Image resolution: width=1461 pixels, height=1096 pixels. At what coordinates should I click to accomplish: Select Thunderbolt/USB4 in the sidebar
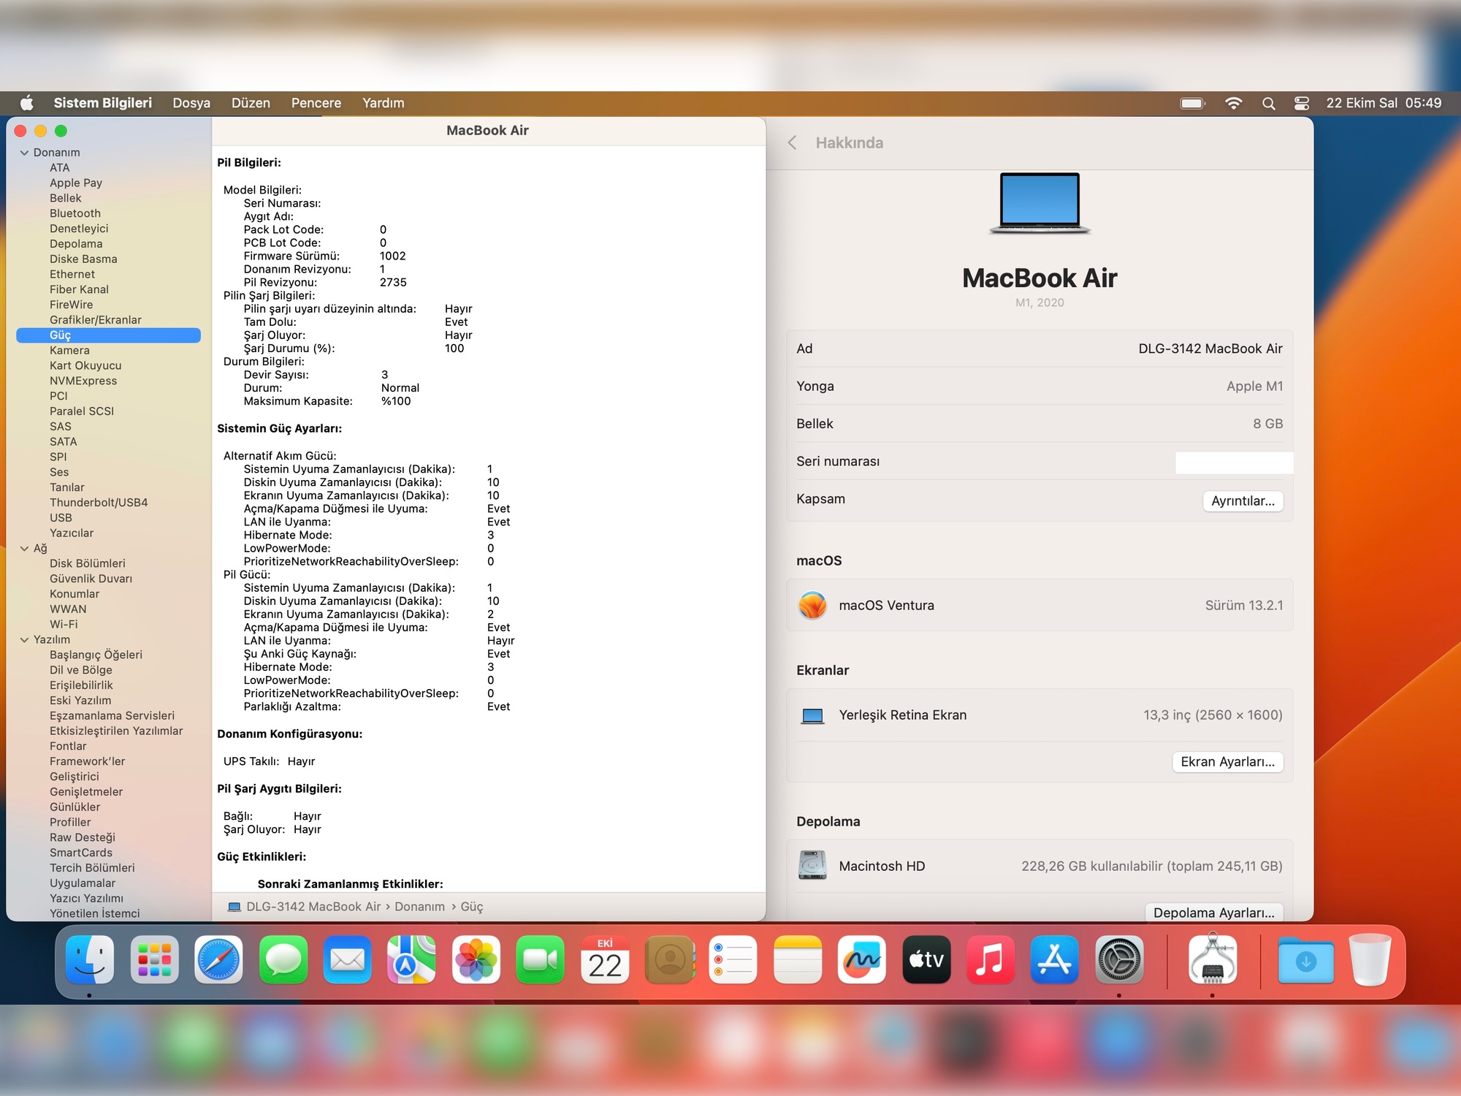pos(99,503)
